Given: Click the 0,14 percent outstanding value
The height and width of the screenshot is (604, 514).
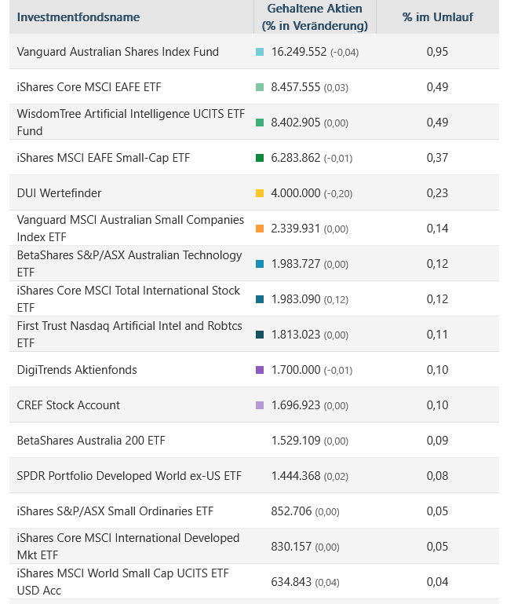Looking at the screenshot, I should [437, 229].
